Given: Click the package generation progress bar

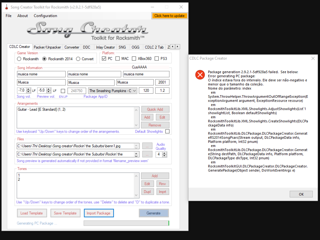Looking at the screenshot, I should [126, 223].
